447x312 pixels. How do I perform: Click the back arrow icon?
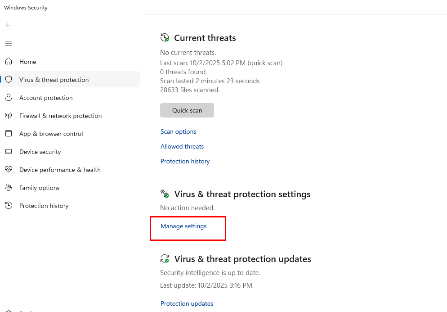(x=9, y=25)
